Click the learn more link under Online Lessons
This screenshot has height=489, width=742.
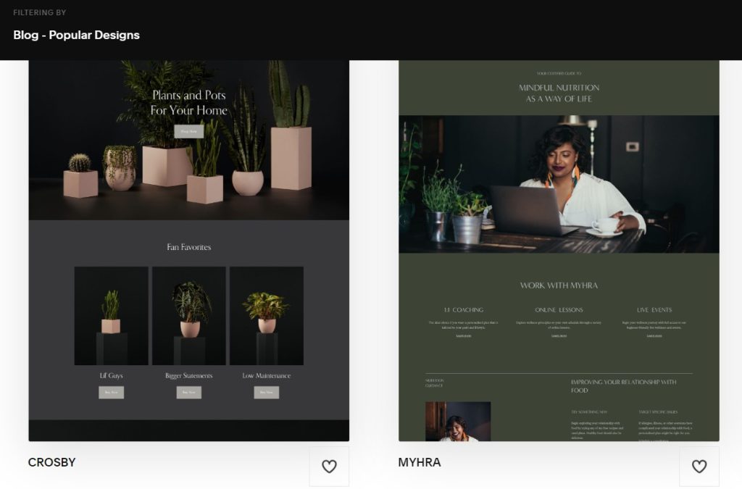pos(559,336)
